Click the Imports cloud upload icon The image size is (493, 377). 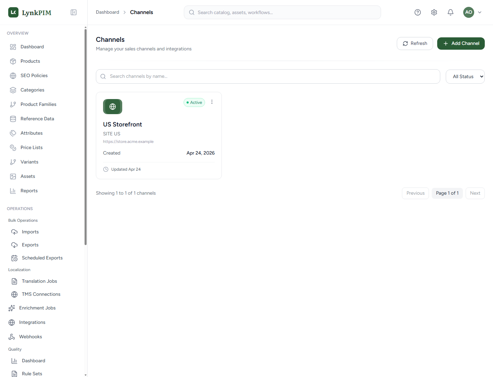[14, 232]
